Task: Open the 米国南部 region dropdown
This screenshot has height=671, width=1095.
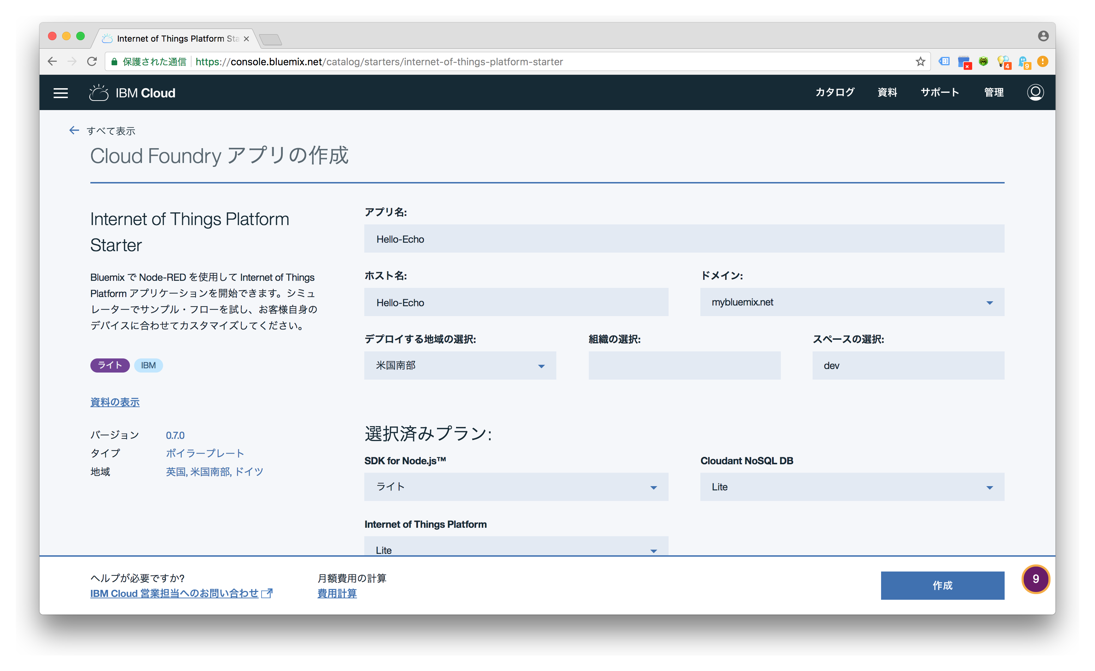Action: coord(460,365)
